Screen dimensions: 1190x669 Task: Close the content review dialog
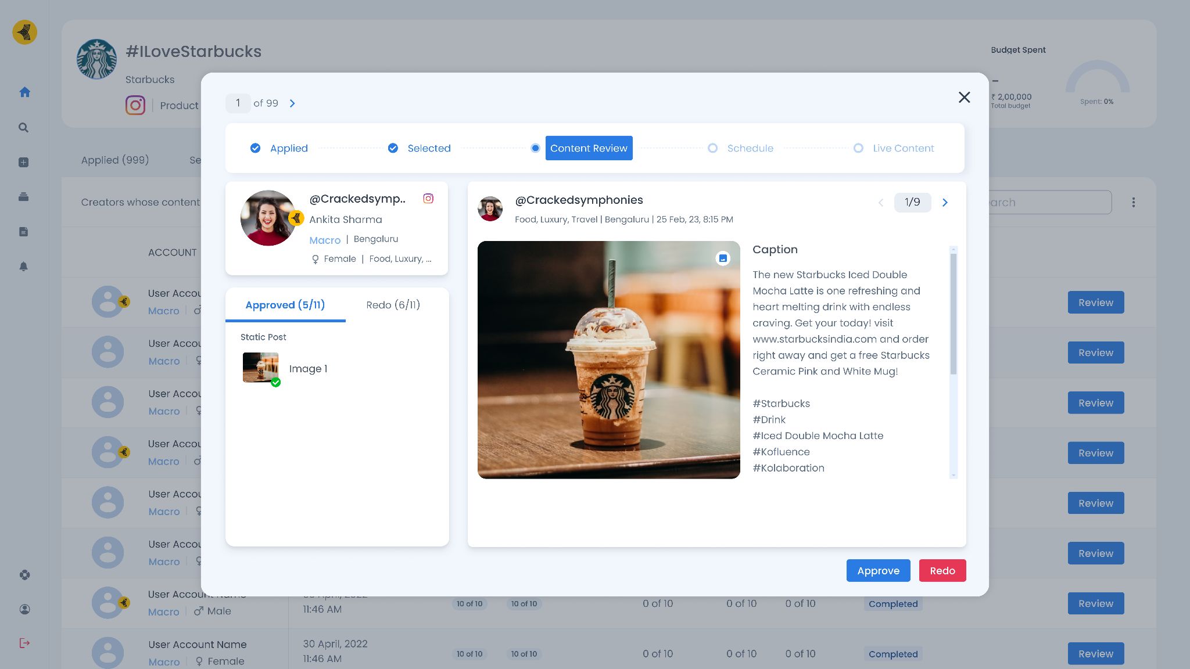(x=965, y=98)
